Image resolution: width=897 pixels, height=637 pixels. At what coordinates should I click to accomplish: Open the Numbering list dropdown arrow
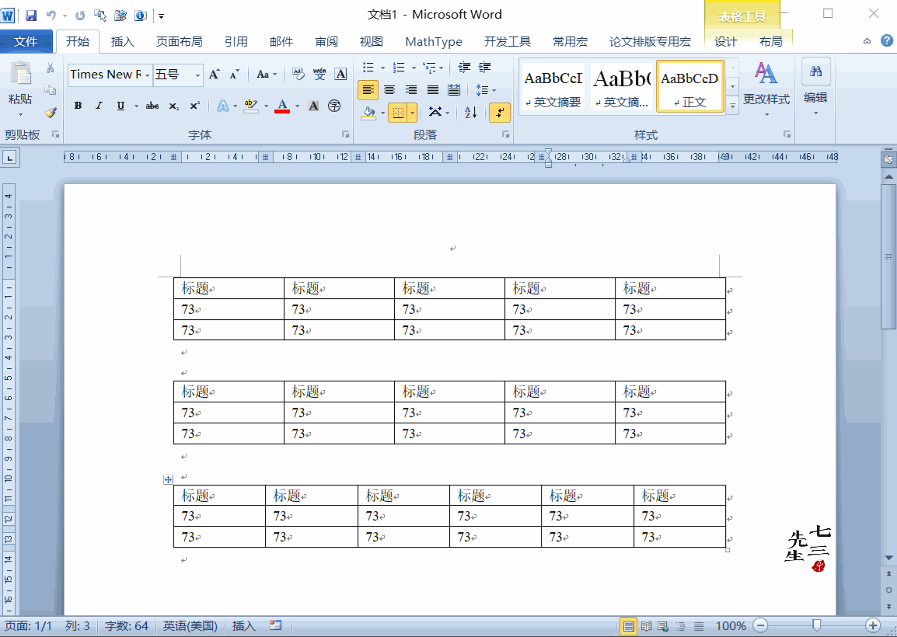pyautogui.click(x=414, y=68)
